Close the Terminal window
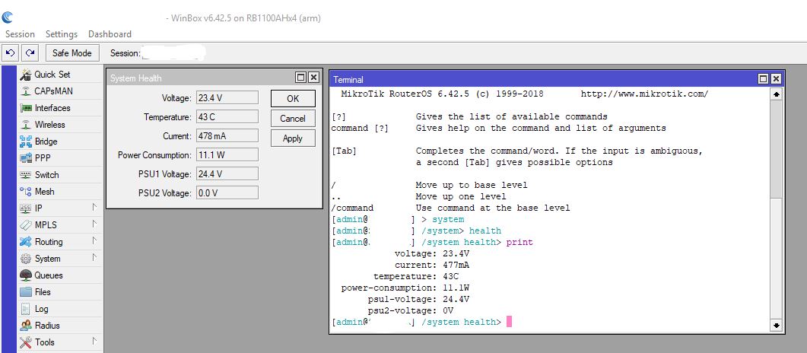 pos(776,79)
